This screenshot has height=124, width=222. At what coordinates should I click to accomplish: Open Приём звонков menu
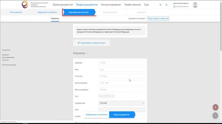point(133,4)
